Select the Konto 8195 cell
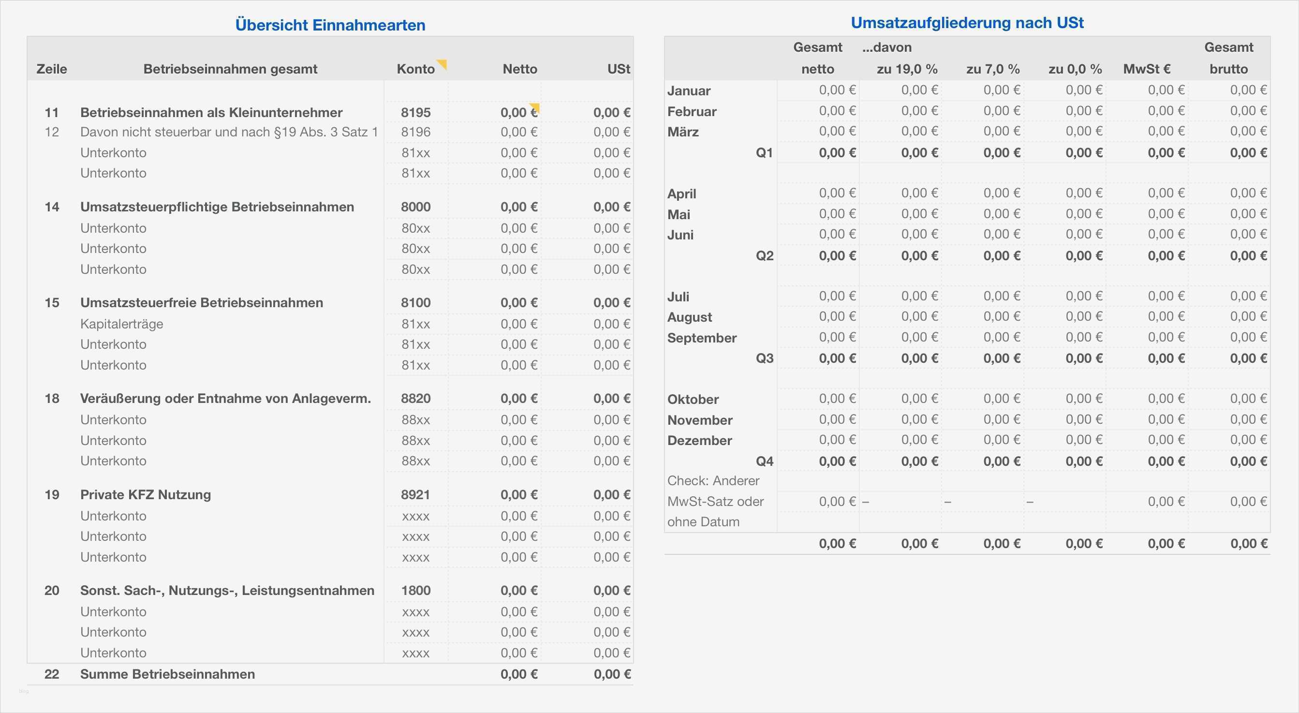Viewport: 1299px width, 713px height. click(x=415, y=112)
